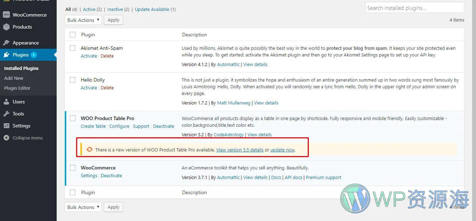Activate the Hello Dolly plugin
Image resolution: width=476 pixels, height=221 pixels.
[x=89, y=88]
